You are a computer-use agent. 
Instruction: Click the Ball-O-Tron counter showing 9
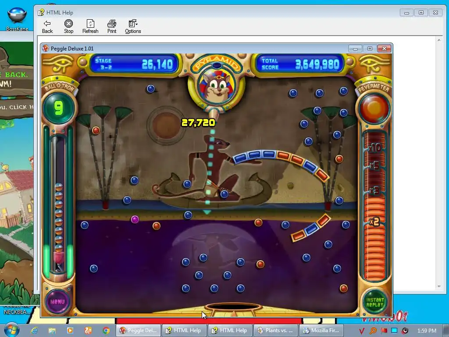point(59,108)
